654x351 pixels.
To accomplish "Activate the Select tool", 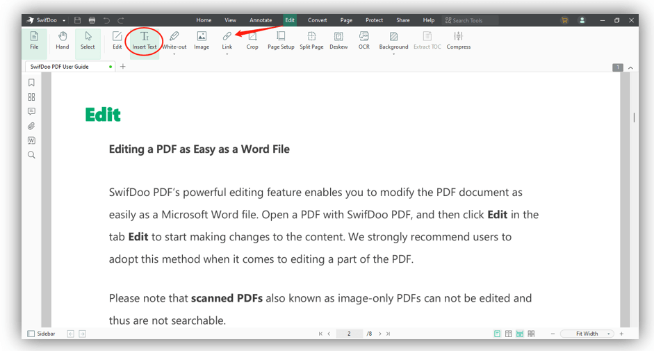I will 88,41.
